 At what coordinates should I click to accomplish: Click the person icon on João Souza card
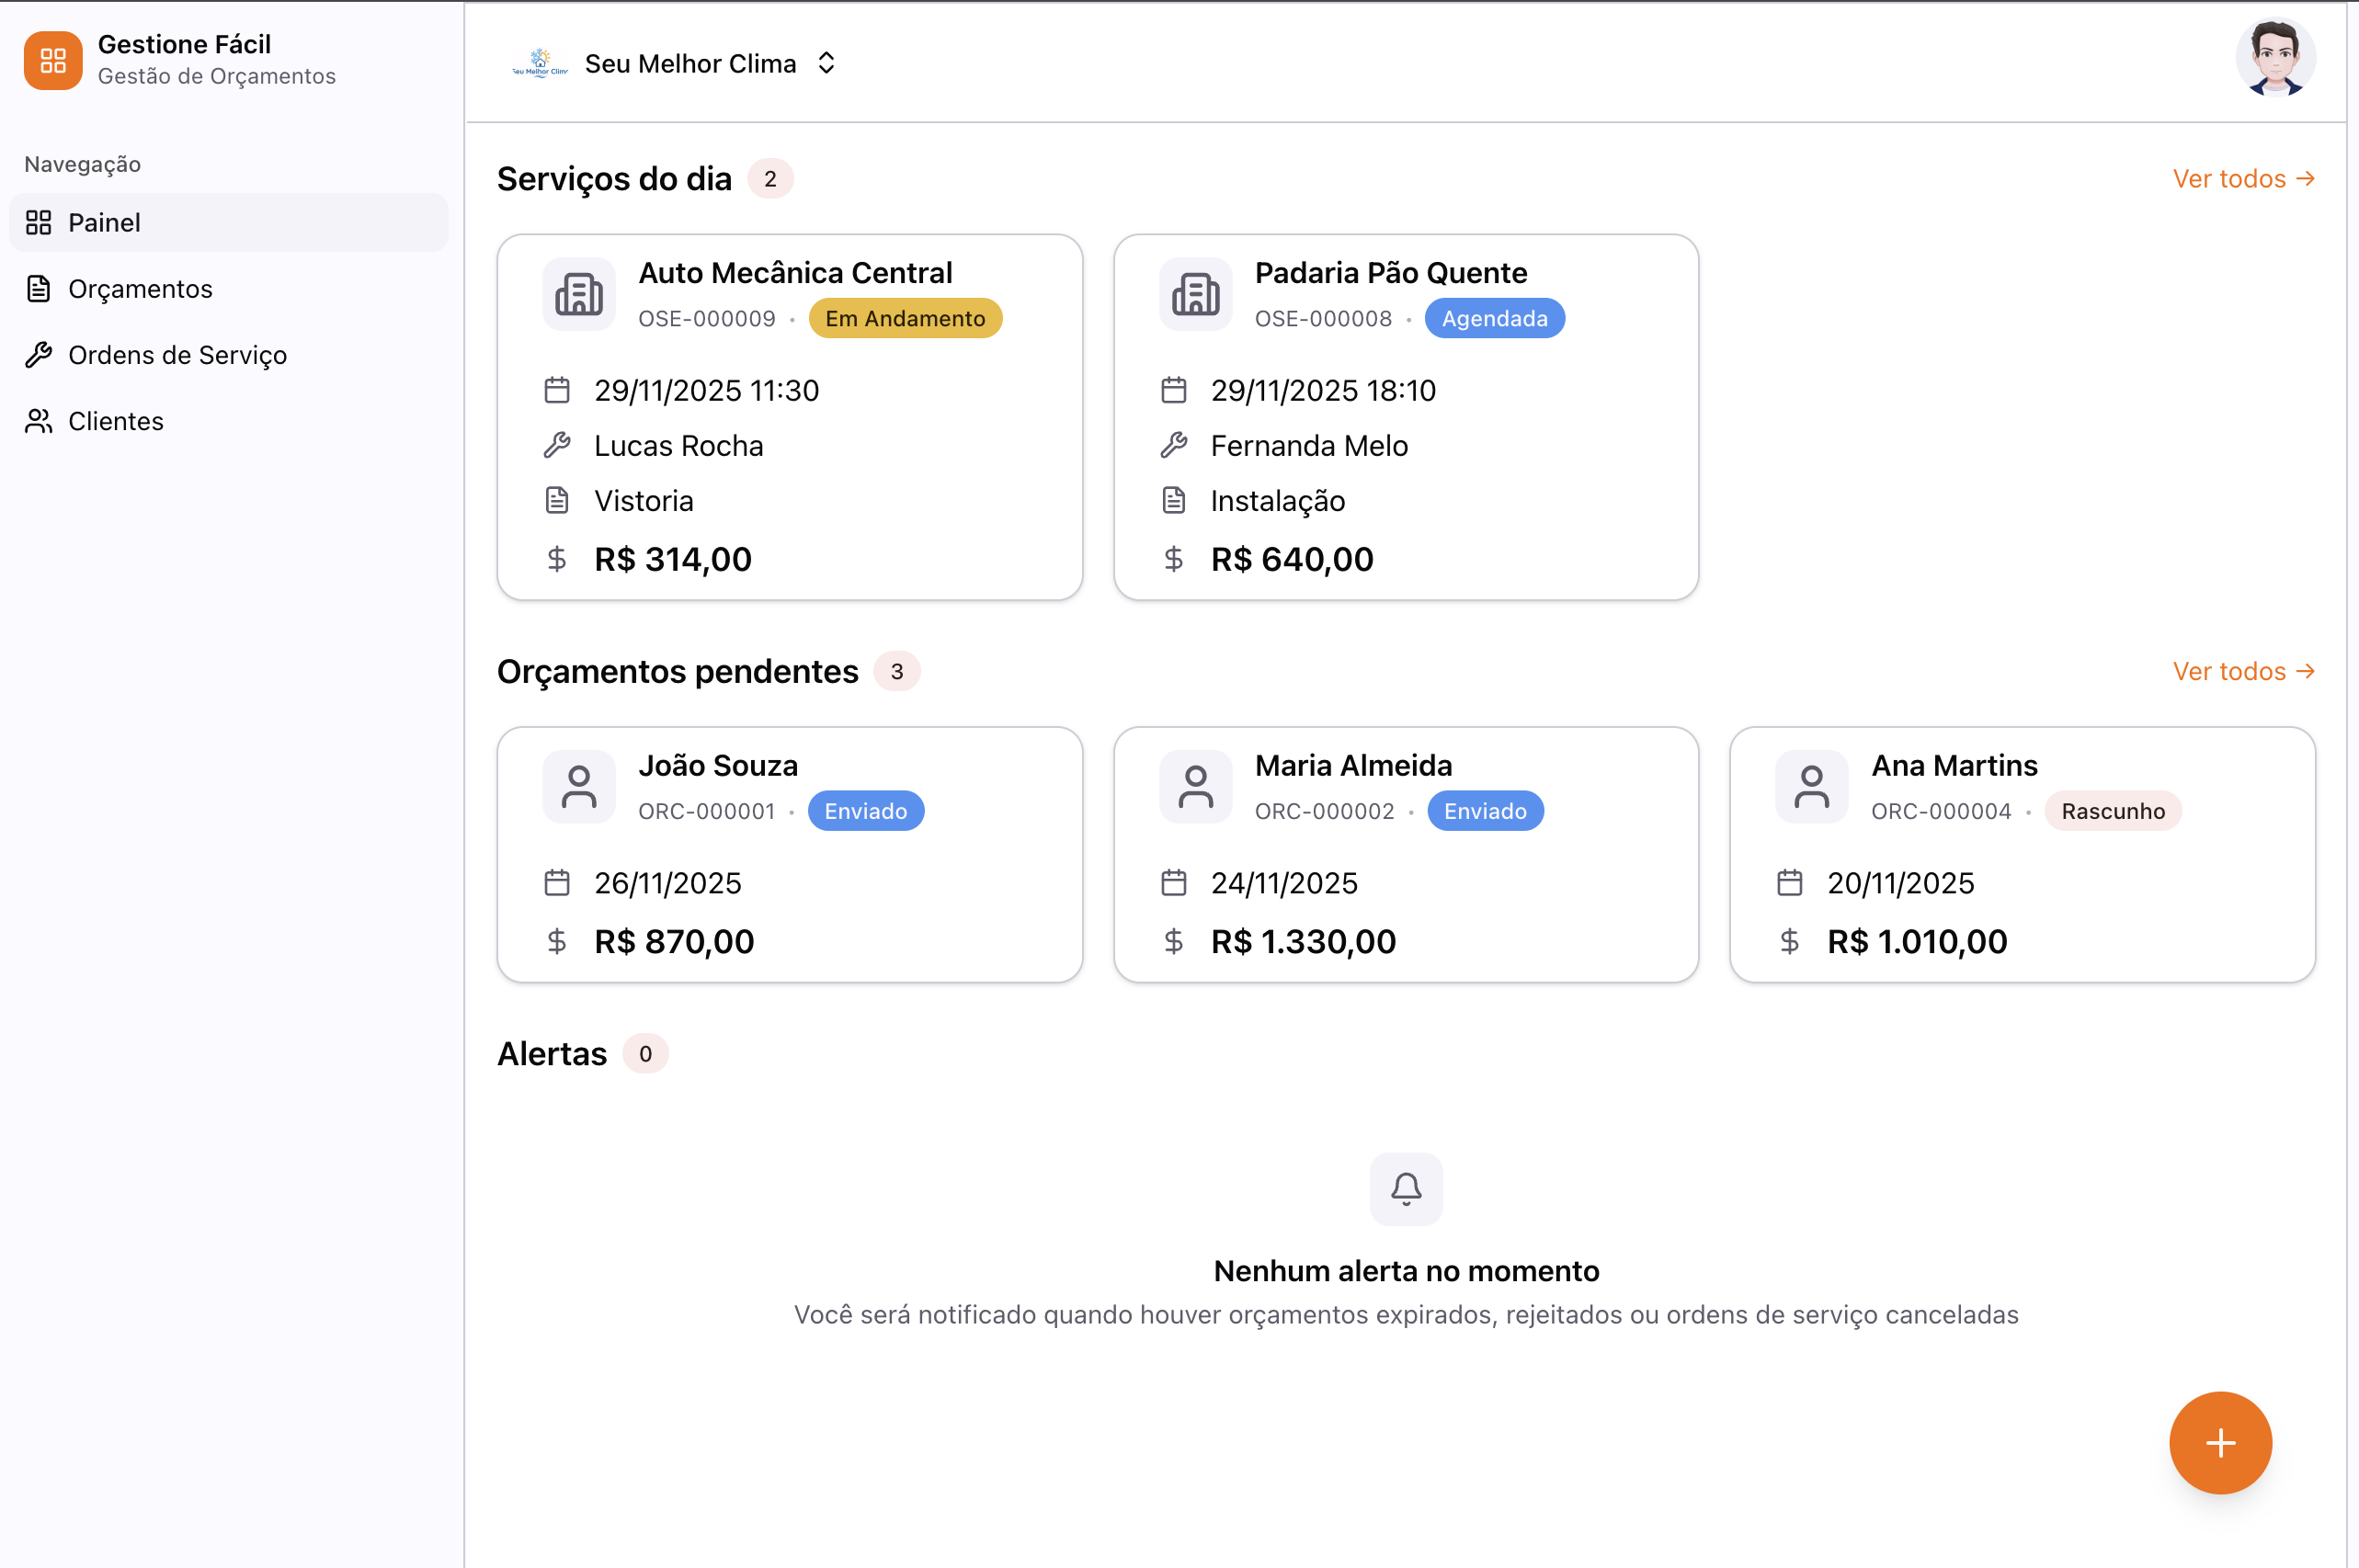click(579, 787)
